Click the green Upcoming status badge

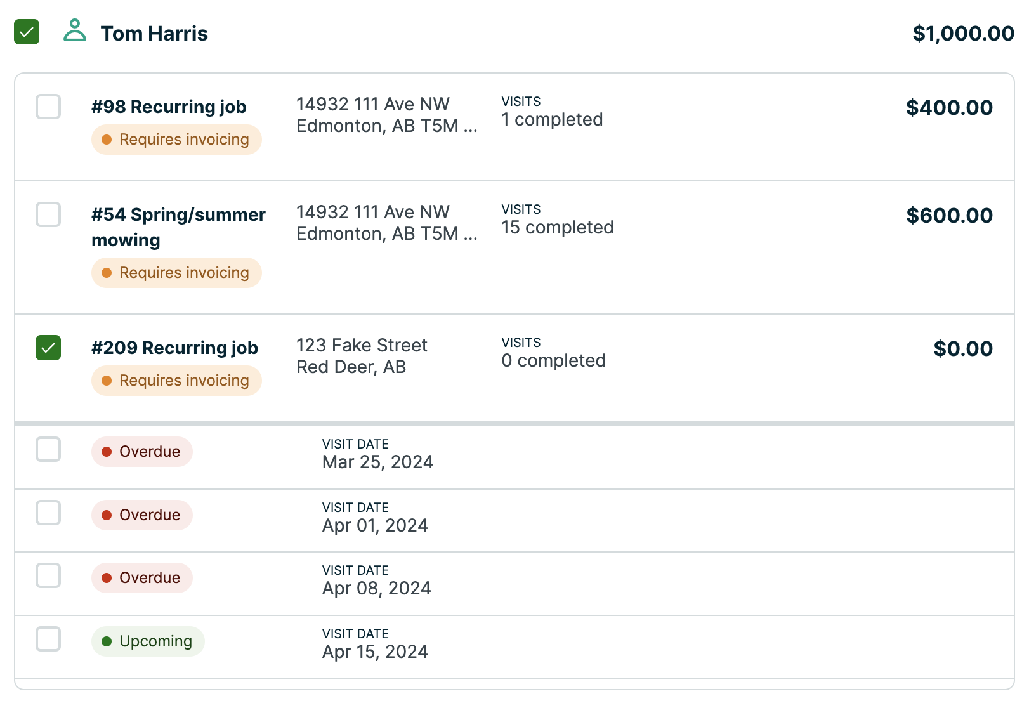click(x=148, y=641)
